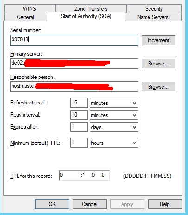Select the Security tab

coord(154,9)
